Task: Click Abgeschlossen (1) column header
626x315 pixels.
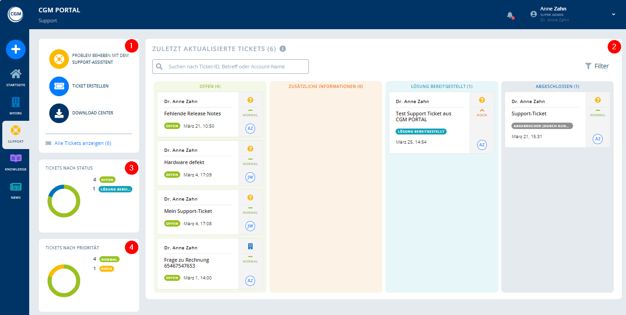Action: click(558, 86)
